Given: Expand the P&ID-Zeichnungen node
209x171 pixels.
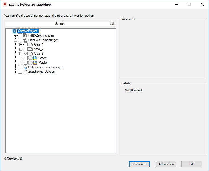Looking at the screenshot, I should [x=15, y=35].
